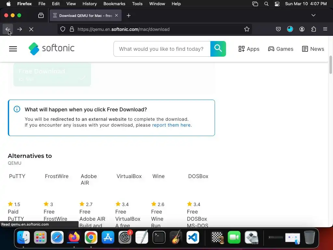333x250 pixels.
Task: Open Boot Camp Assistant from Dock
Action: pos(251,237)
